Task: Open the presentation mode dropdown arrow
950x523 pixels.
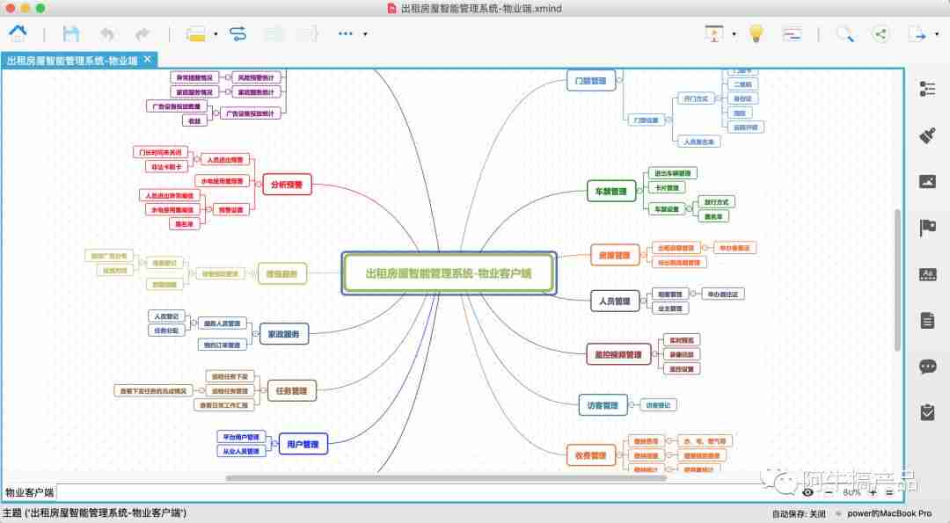Action: tap(734, 33)
